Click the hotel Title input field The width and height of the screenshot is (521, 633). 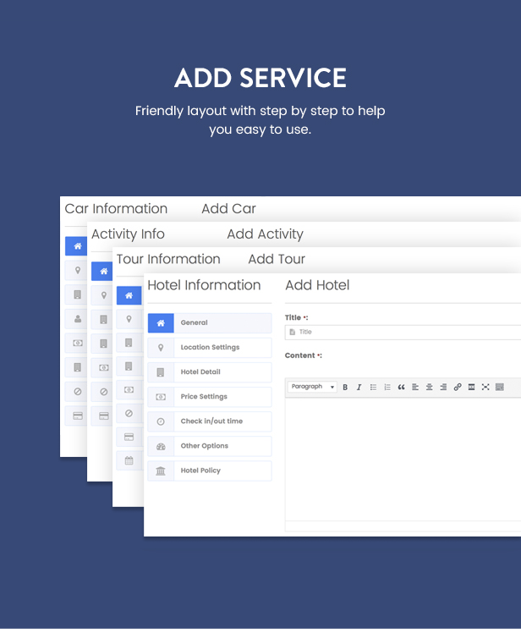pyautogui.click(x=406, y=333)
